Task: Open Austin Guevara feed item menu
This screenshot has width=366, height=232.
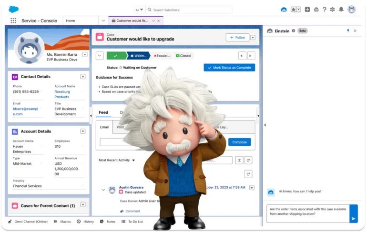Action: click(x=252, y=188)
